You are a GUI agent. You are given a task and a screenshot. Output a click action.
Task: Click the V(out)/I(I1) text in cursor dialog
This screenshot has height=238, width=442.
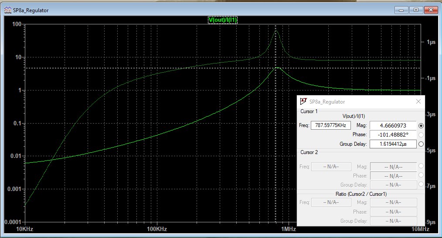354,116
